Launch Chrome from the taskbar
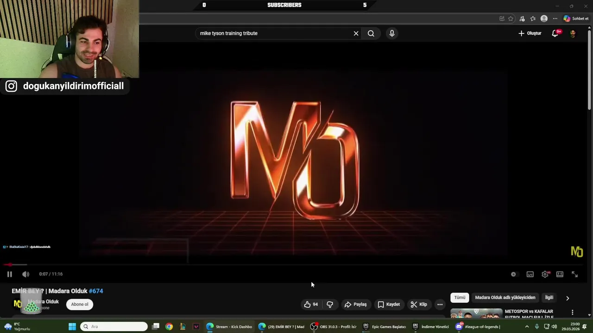This screenshot has height=333, width=593. (x=169, y=327)
